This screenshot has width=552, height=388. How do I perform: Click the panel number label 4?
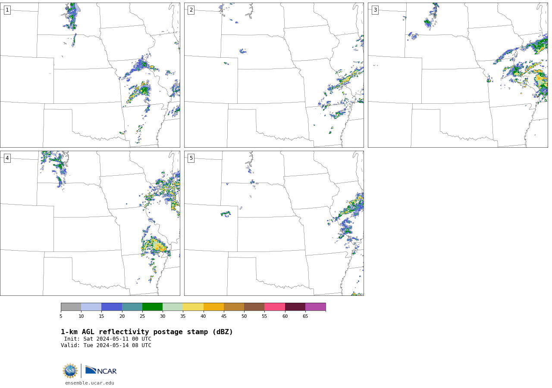7,158
